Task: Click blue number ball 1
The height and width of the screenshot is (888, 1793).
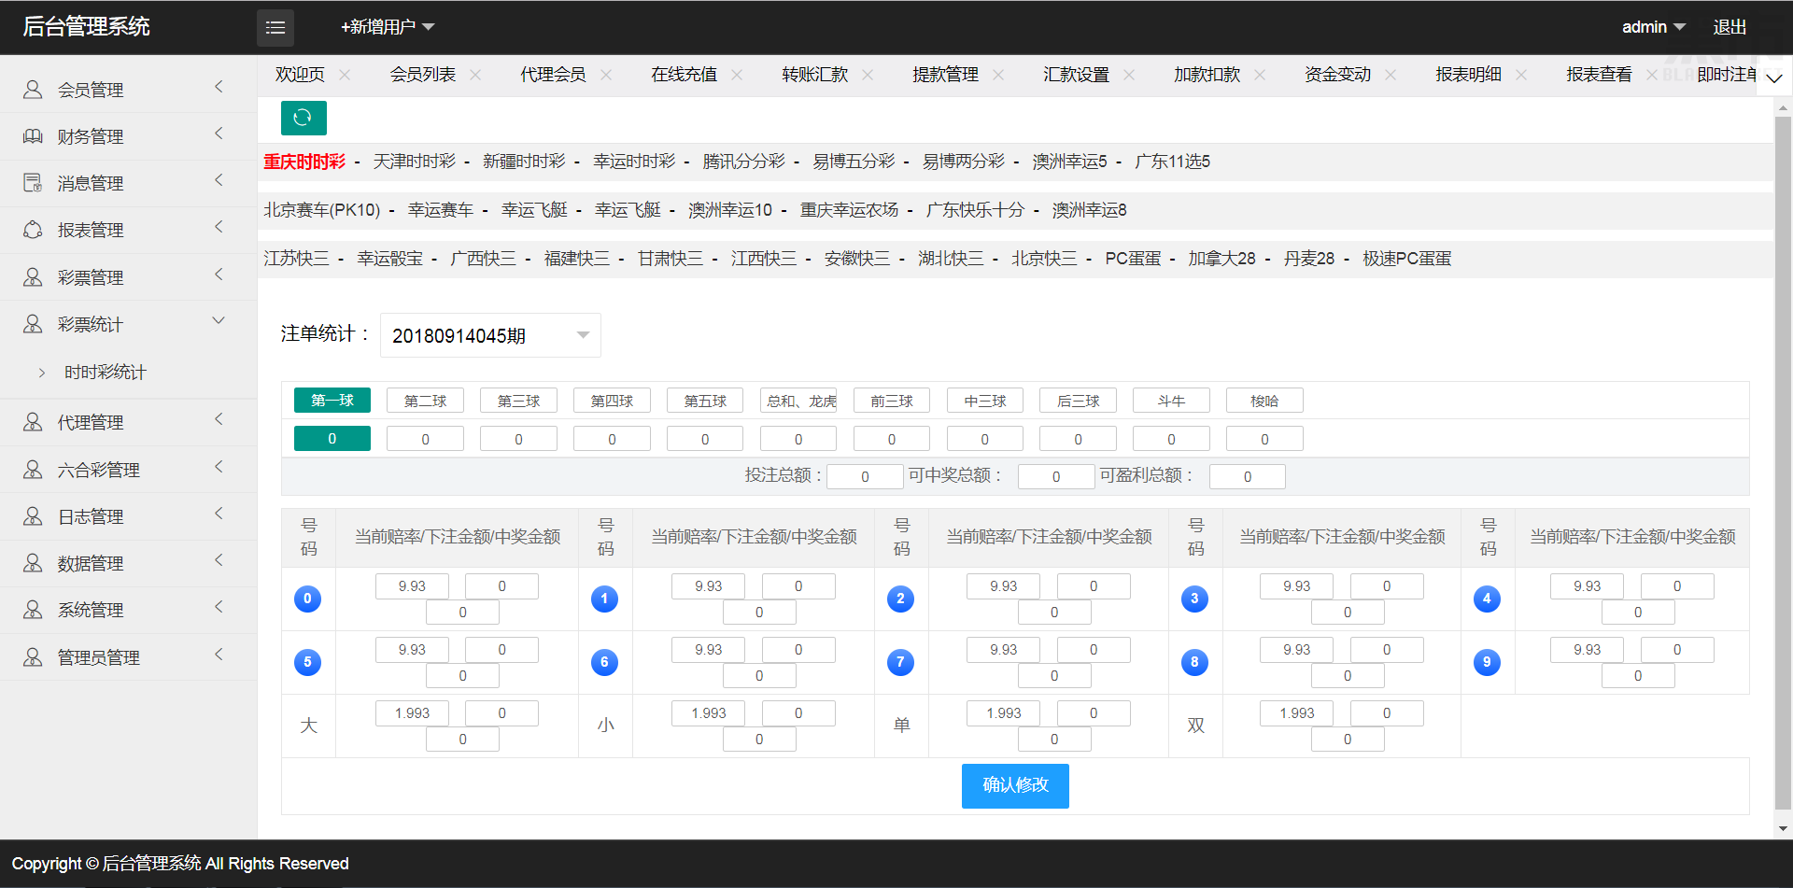Action: click(604, 599)
